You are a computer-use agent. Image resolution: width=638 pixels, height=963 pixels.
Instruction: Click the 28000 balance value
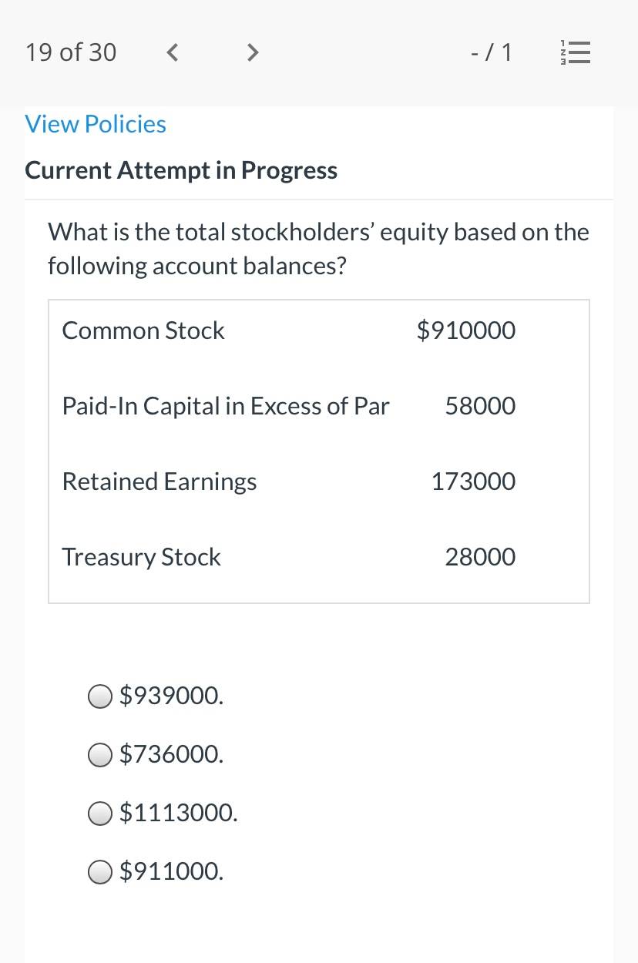(481, 557)
